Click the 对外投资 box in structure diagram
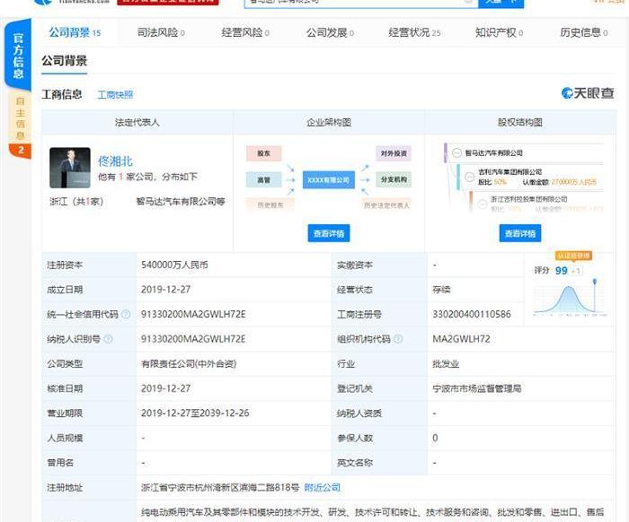 point(393,153)
